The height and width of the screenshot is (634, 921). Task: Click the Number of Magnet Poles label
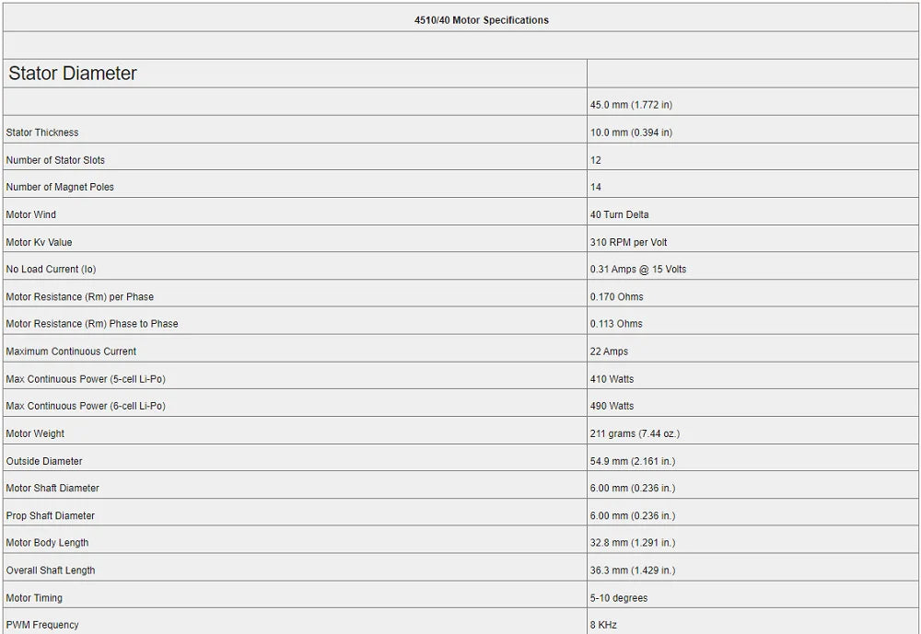pyautogui.click(x=60, y=188)
